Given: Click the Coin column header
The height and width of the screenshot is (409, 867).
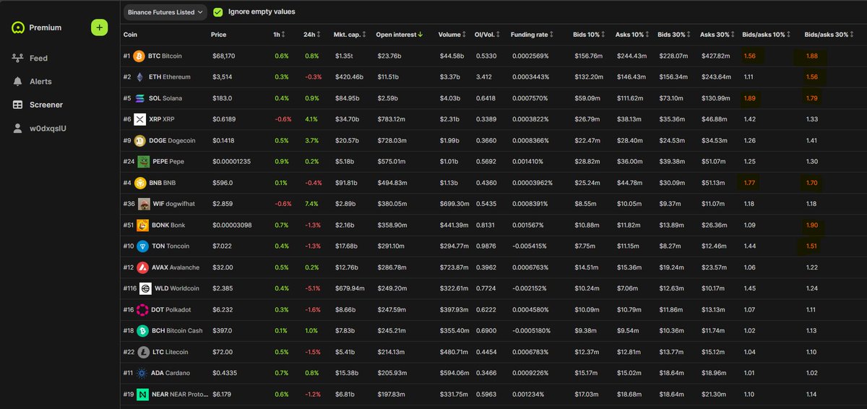Looking at the screenshot, I should pyautogui.click(x=131, y=35).
